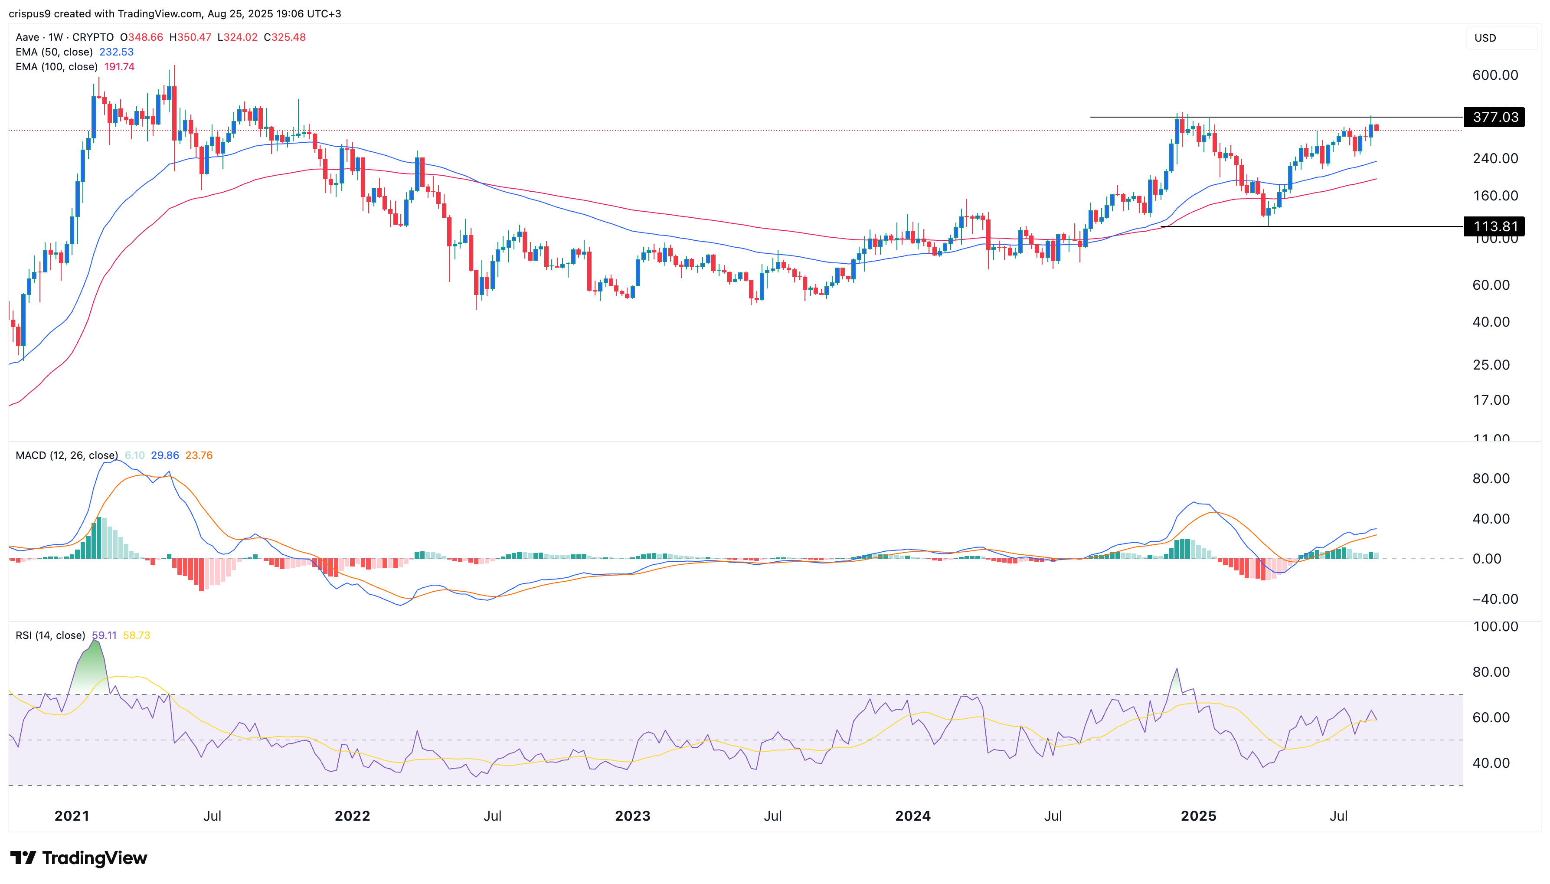
Task: Click the 2025 label on the time axis
Action: [x=1198, y=816]
